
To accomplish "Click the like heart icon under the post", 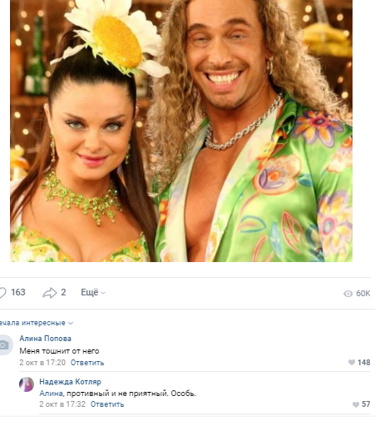I will pyautogui.click(x=2, y=293).
